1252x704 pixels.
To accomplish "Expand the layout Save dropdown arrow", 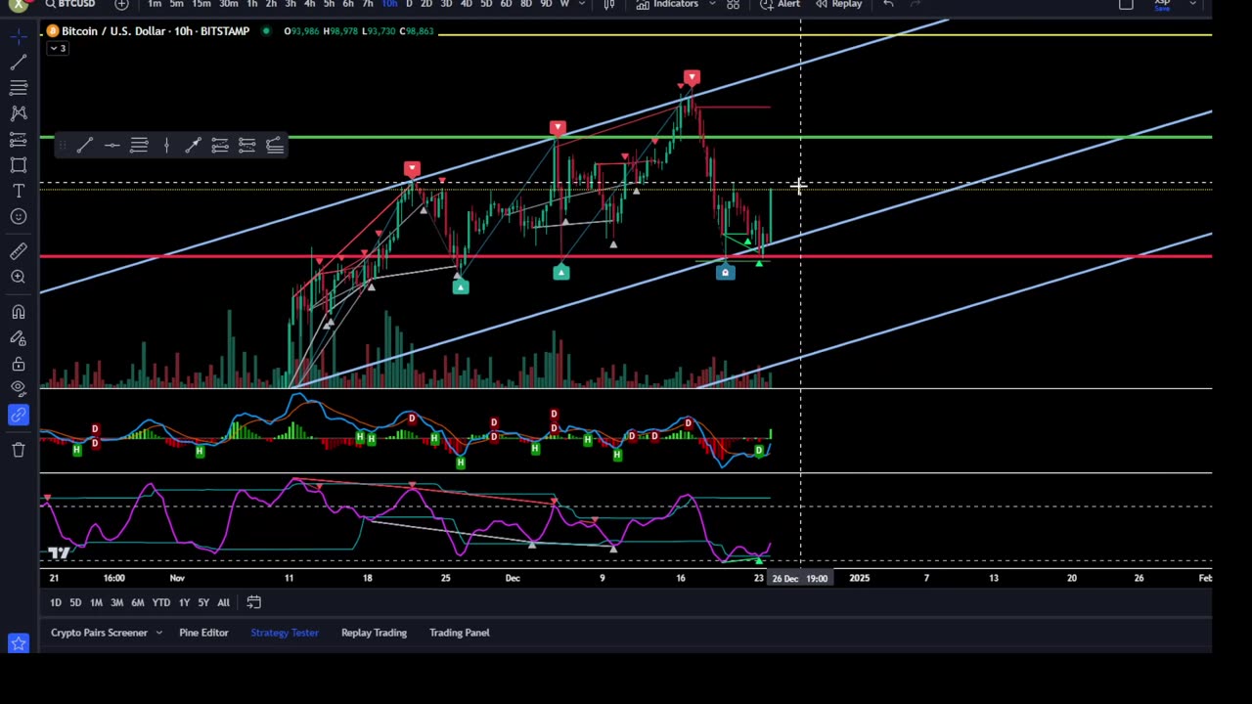I will click(1193, 4).
